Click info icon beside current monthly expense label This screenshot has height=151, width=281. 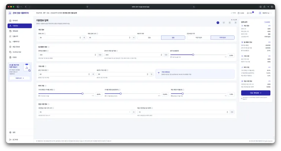pos(48,51)
